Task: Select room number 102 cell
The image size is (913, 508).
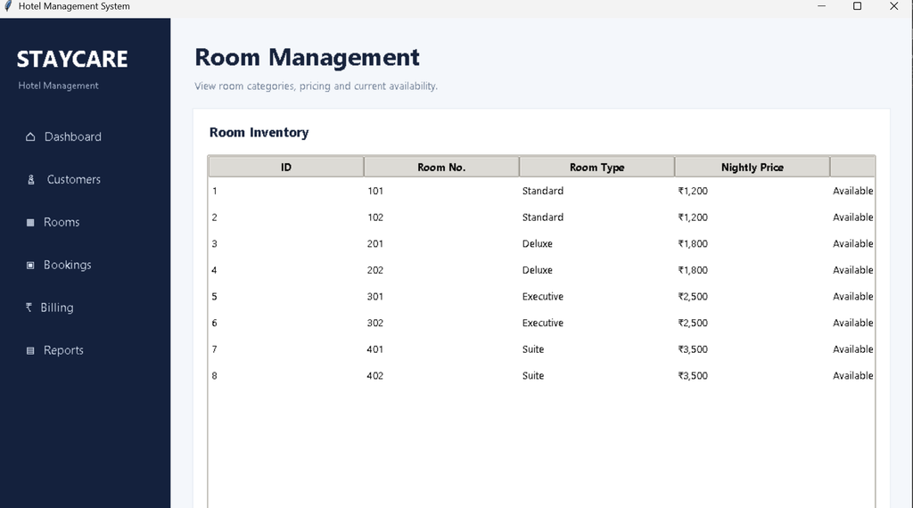Action: click(x=375, y=217)
